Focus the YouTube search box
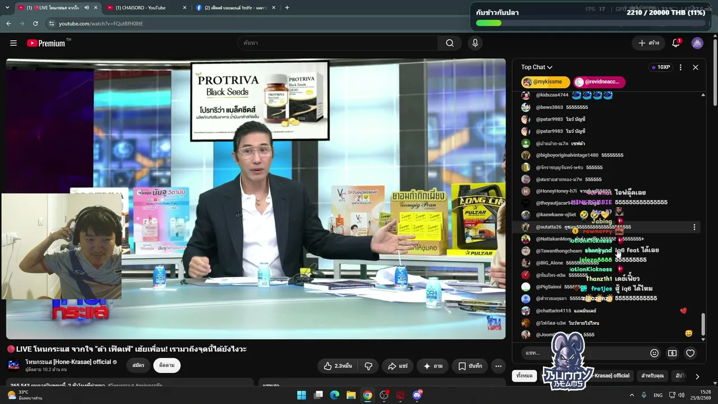Image resolution: width=718 pixels, height=404 pixels. click(338, 43)
